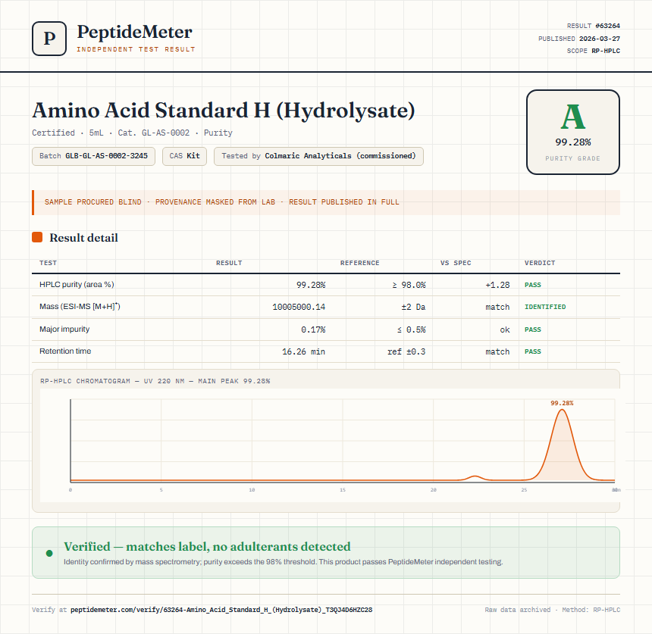Click the 10005000.14 mass result
Image resolution: width=652 pixels, height=634 pixels.
(x=299, y=307)
